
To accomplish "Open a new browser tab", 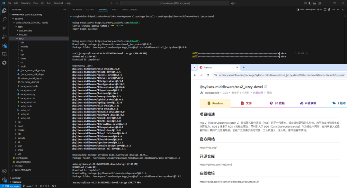I will [244, 67].
